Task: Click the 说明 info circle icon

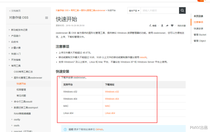Action: 65,129
